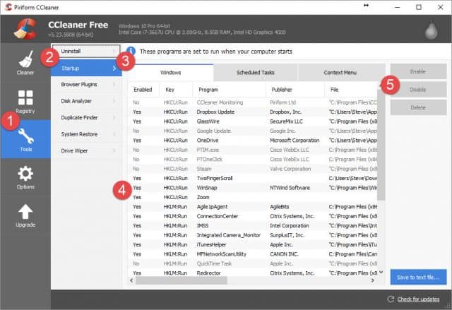Select the IMSS row

click(x=253, y=226)
